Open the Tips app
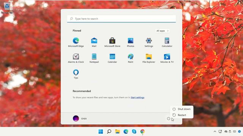Image resolution: width=243 pixels, height=136 pixels. pos(76,74)
